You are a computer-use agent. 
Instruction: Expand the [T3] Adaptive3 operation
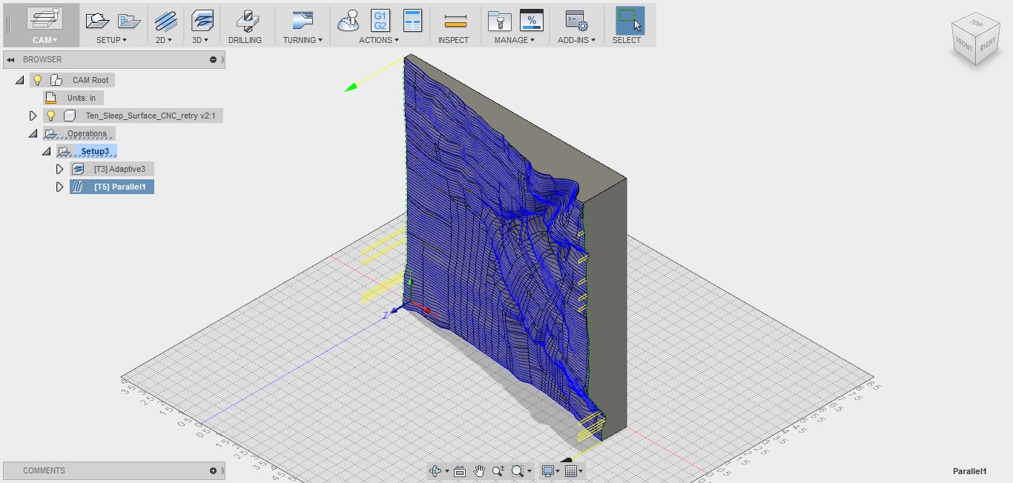(x=60, y=170)
